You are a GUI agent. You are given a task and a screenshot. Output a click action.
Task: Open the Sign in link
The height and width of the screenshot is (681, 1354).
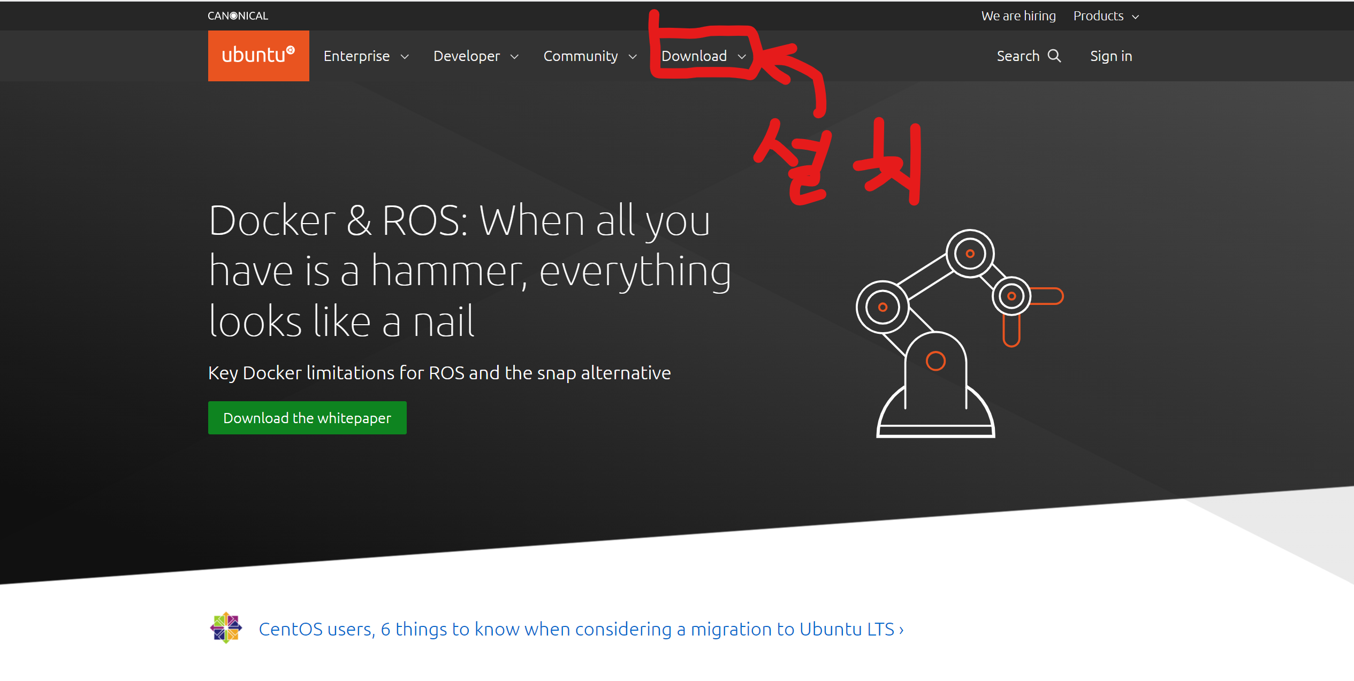[1110, 56]
